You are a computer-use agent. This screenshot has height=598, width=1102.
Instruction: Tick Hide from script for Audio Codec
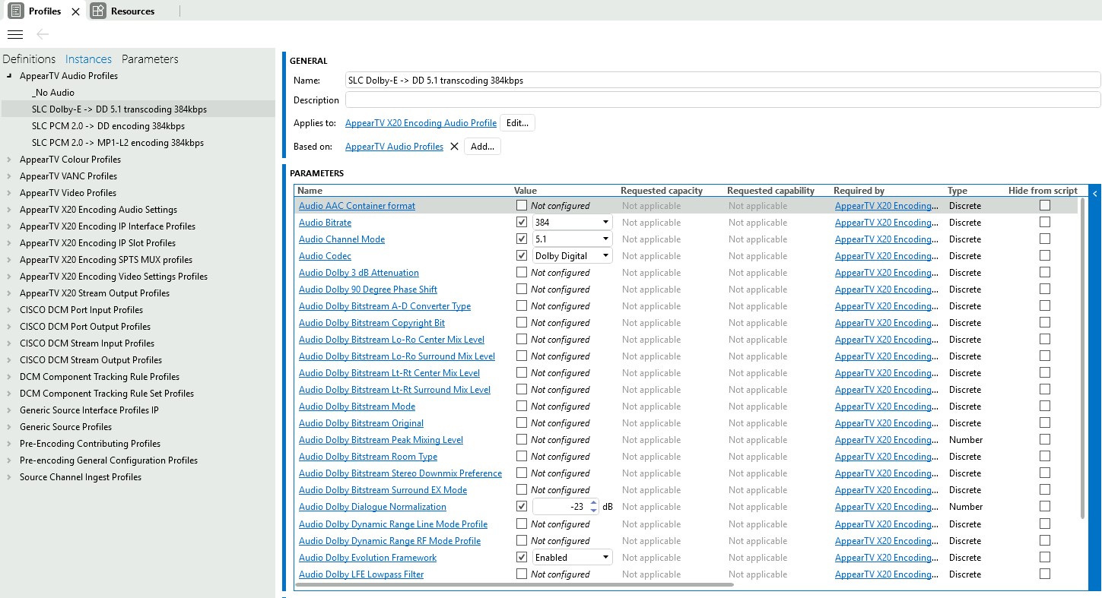[1045, 255]
